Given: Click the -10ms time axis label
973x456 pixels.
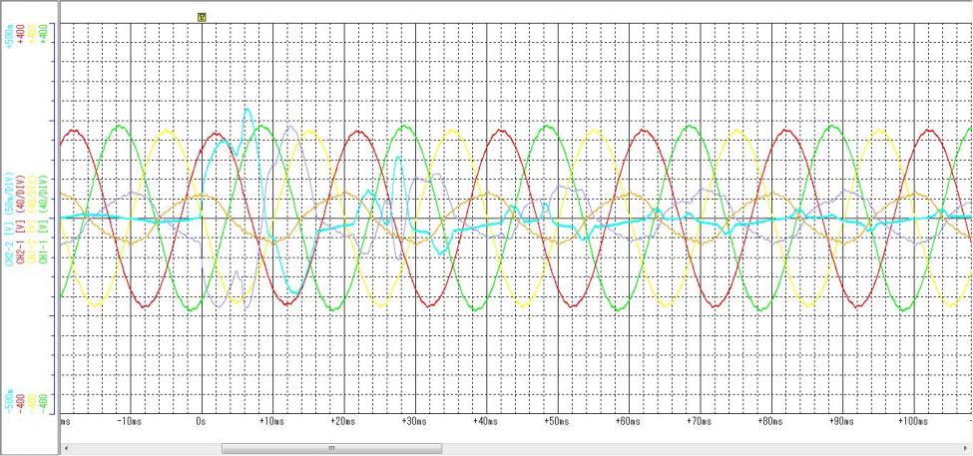Looking at the screenshot, I should (x=130, y=421).
